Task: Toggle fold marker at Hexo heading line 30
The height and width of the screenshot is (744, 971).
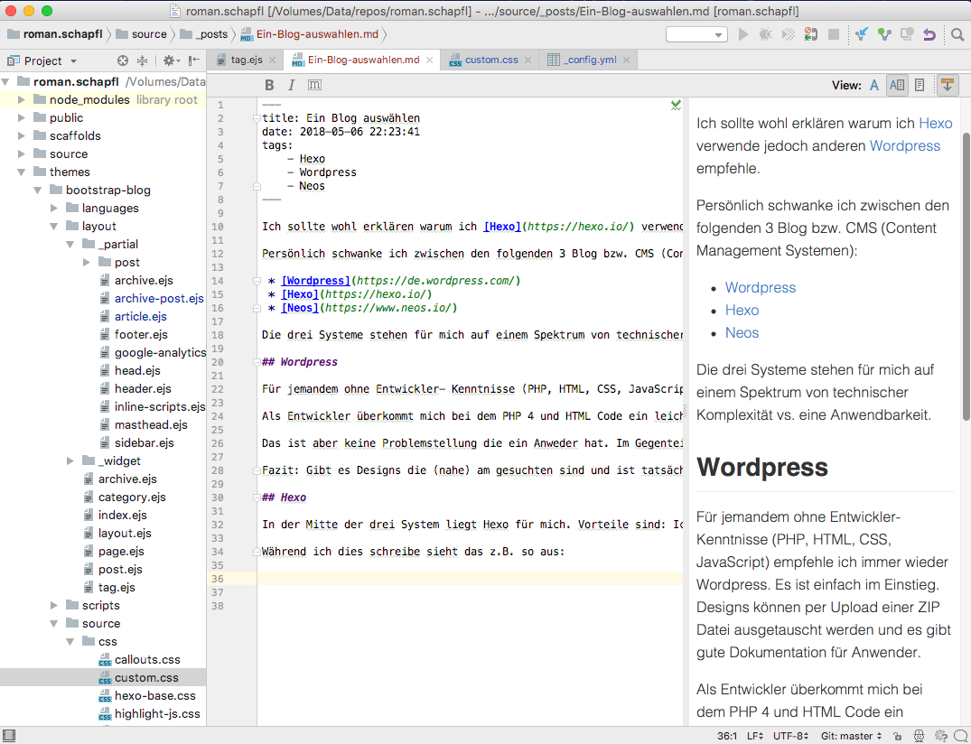Action: tap(257, 498)
